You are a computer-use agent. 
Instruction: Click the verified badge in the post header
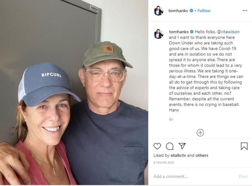[x=191, y=11]
